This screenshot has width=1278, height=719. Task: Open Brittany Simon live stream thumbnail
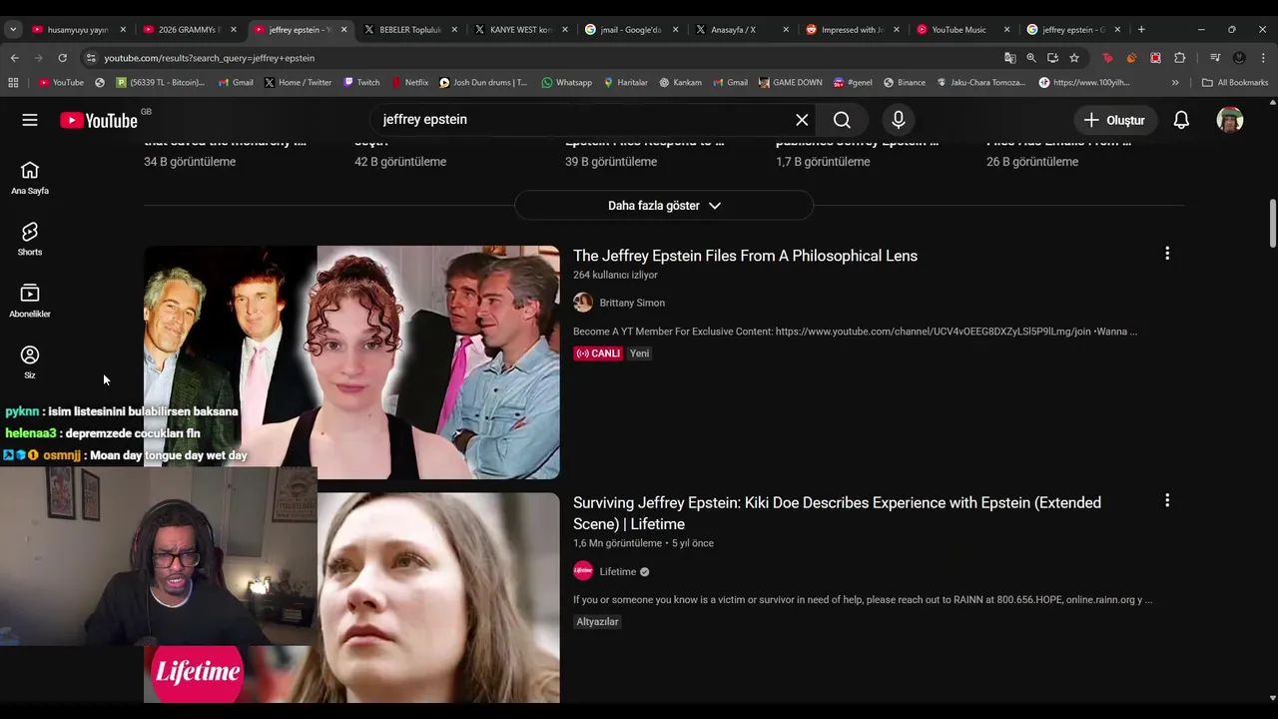click(x=351, y=362)
